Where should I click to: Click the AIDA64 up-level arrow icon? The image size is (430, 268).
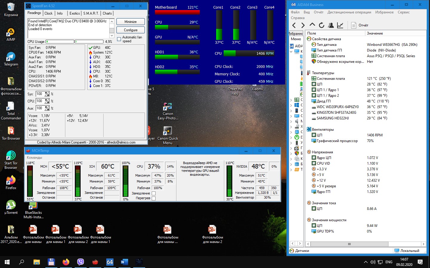tap(312, 25)
